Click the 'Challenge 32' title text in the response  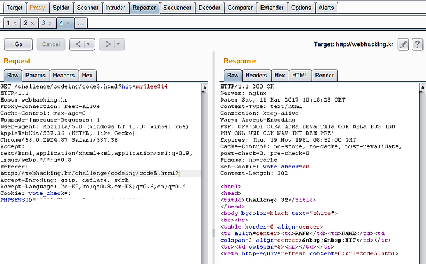(x=266, y=200)
